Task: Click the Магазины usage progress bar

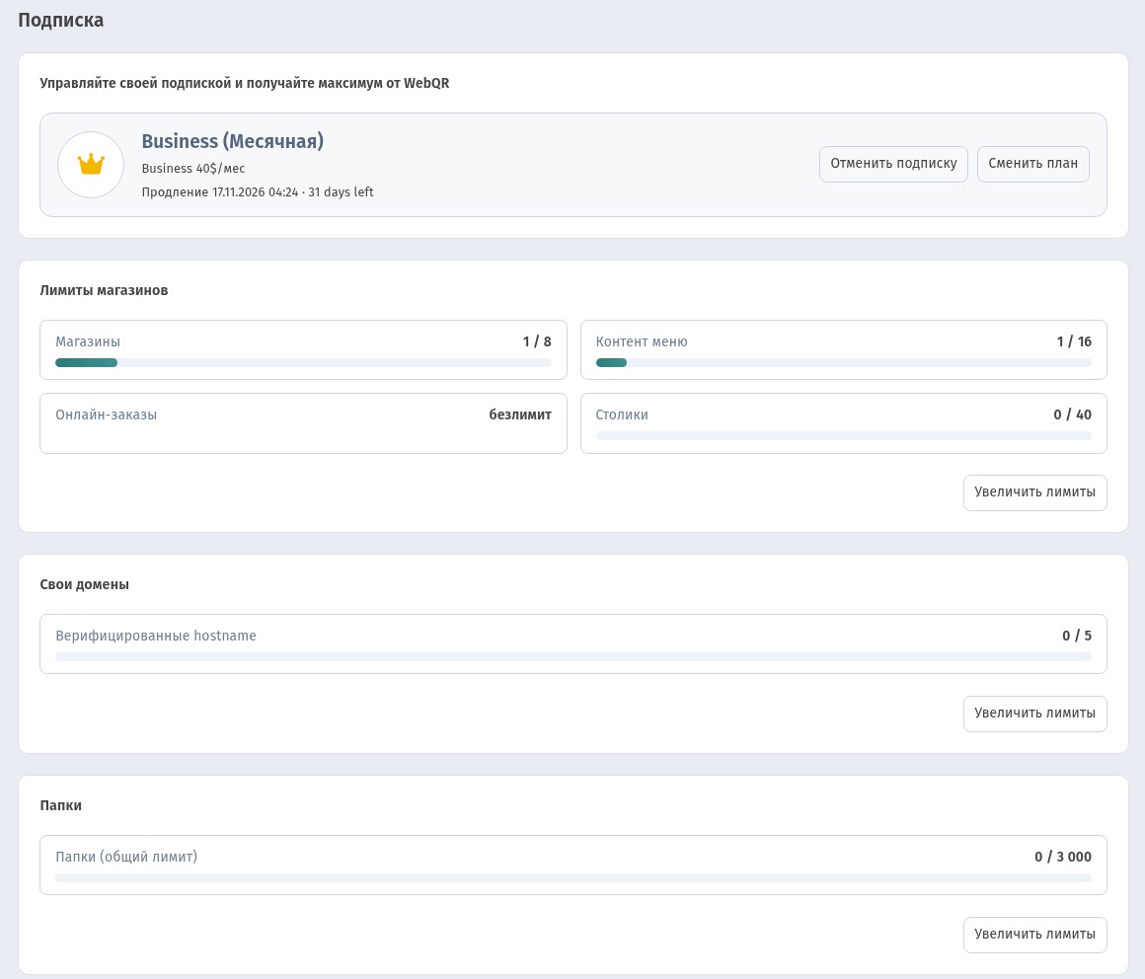Action: click(x=303, y=363)
